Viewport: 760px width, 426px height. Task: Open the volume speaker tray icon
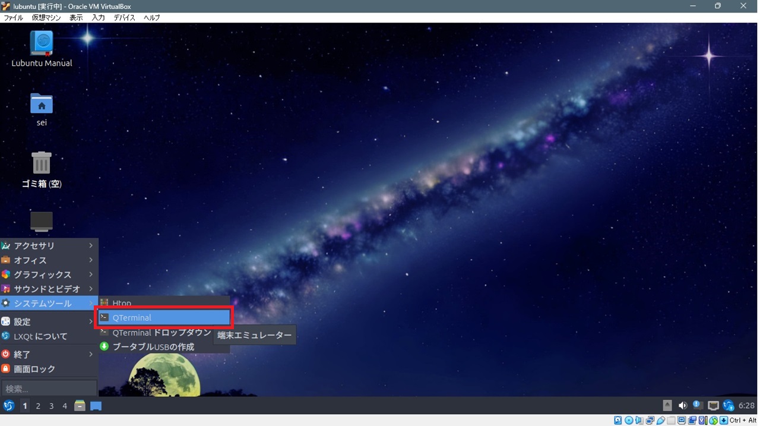[683, 406]
